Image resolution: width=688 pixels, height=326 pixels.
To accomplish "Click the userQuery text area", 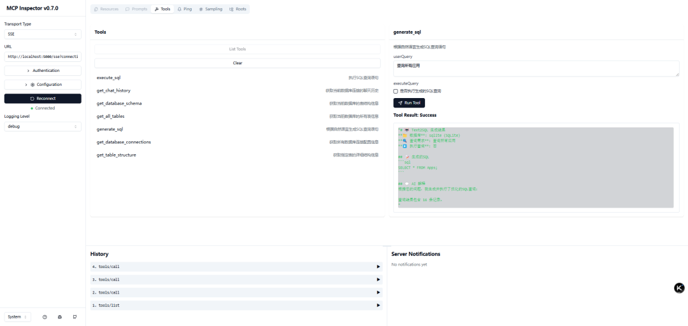I will (536, 68).
